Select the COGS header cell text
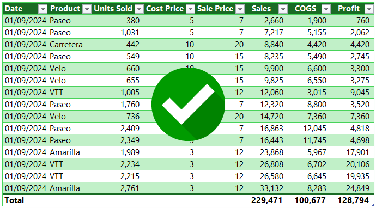Screen dimensions: 376x208 pos(305,9)
